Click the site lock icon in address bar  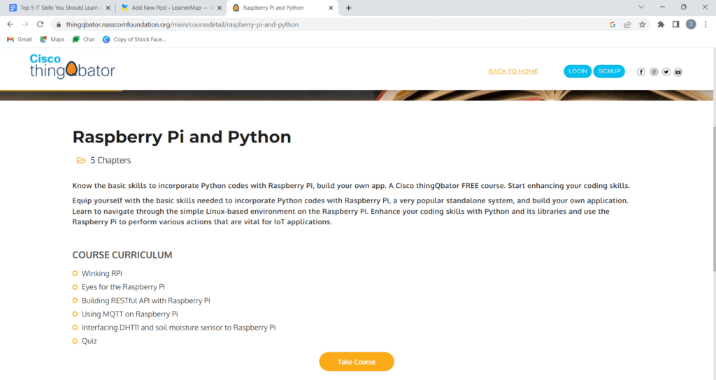coord(59,24)
